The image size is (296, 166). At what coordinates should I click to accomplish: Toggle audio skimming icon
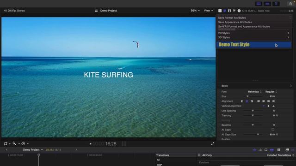click(x=260, y=150)
